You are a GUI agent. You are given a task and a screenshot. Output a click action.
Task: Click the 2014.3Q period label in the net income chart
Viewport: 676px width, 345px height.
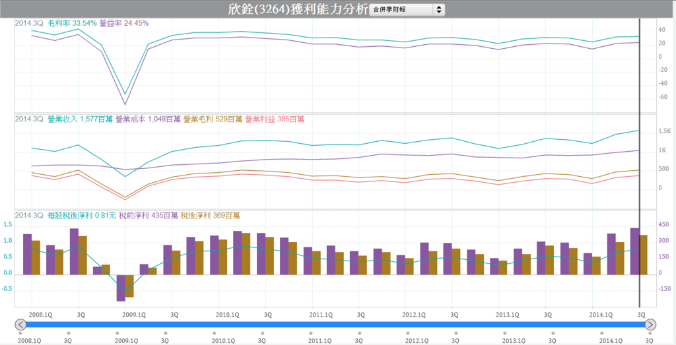pos(29,216)
